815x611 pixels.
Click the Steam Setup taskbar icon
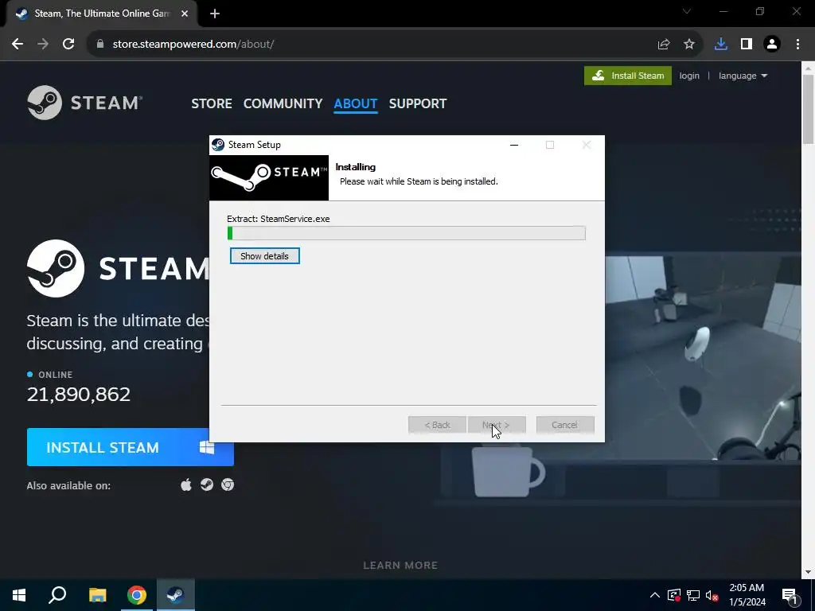[x=176, y=595]
